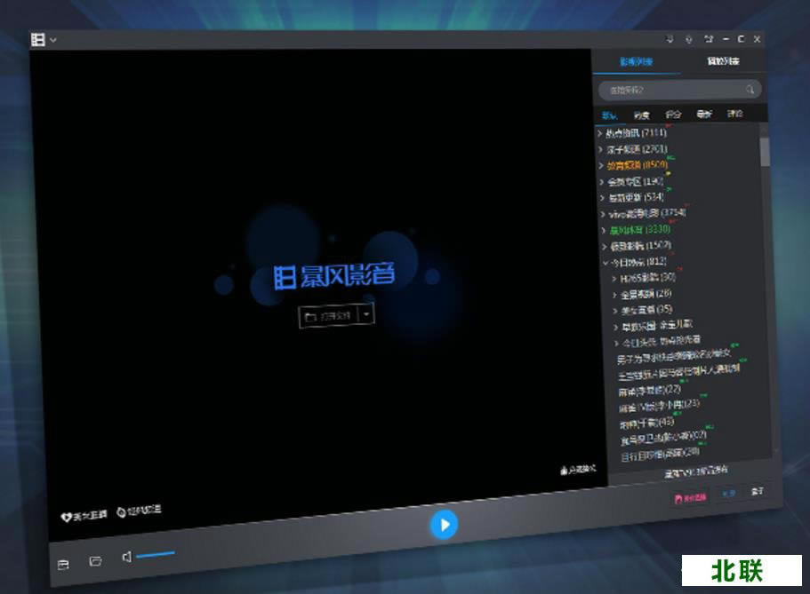
Task: Click the blue volume slider
Action: click(x=156, y=555)
